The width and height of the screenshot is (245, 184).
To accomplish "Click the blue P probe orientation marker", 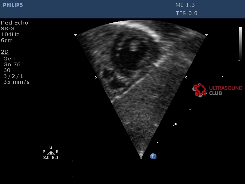I will [153, 156].
